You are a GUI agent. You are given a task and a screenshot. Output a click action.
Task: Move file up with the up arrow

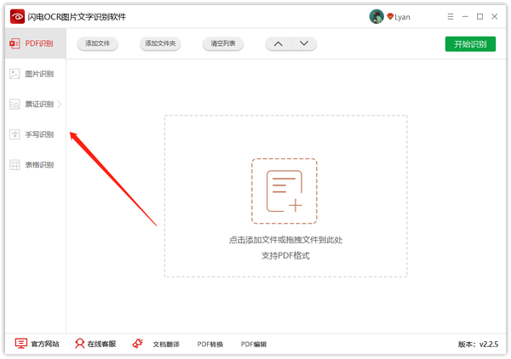point(278,43)
